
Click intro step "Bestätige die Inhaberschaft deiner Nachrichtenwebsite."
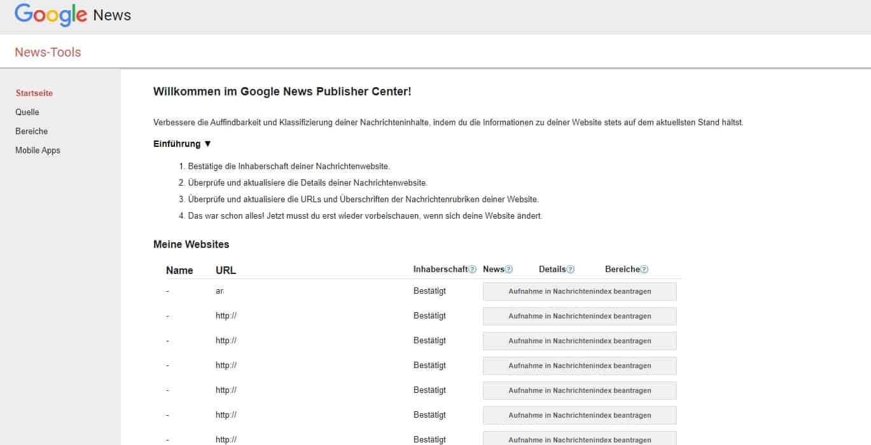[289, 167]
